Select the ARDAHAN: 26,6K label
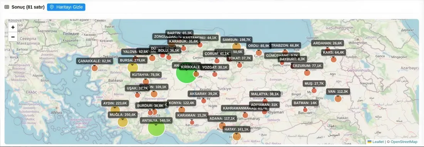424x147 pixels. tap(328, 43)
